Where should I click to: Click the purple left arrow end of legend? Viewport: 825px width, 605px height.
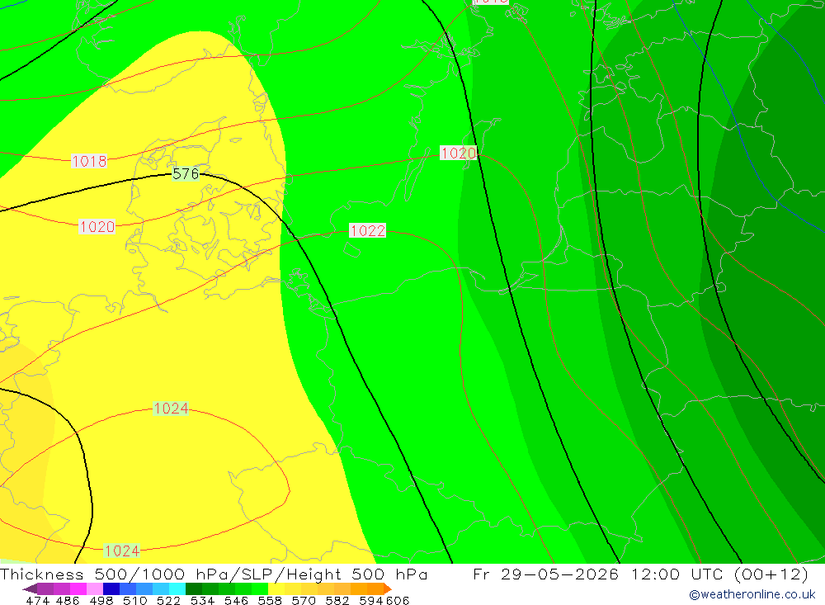(x=29, y=588)
